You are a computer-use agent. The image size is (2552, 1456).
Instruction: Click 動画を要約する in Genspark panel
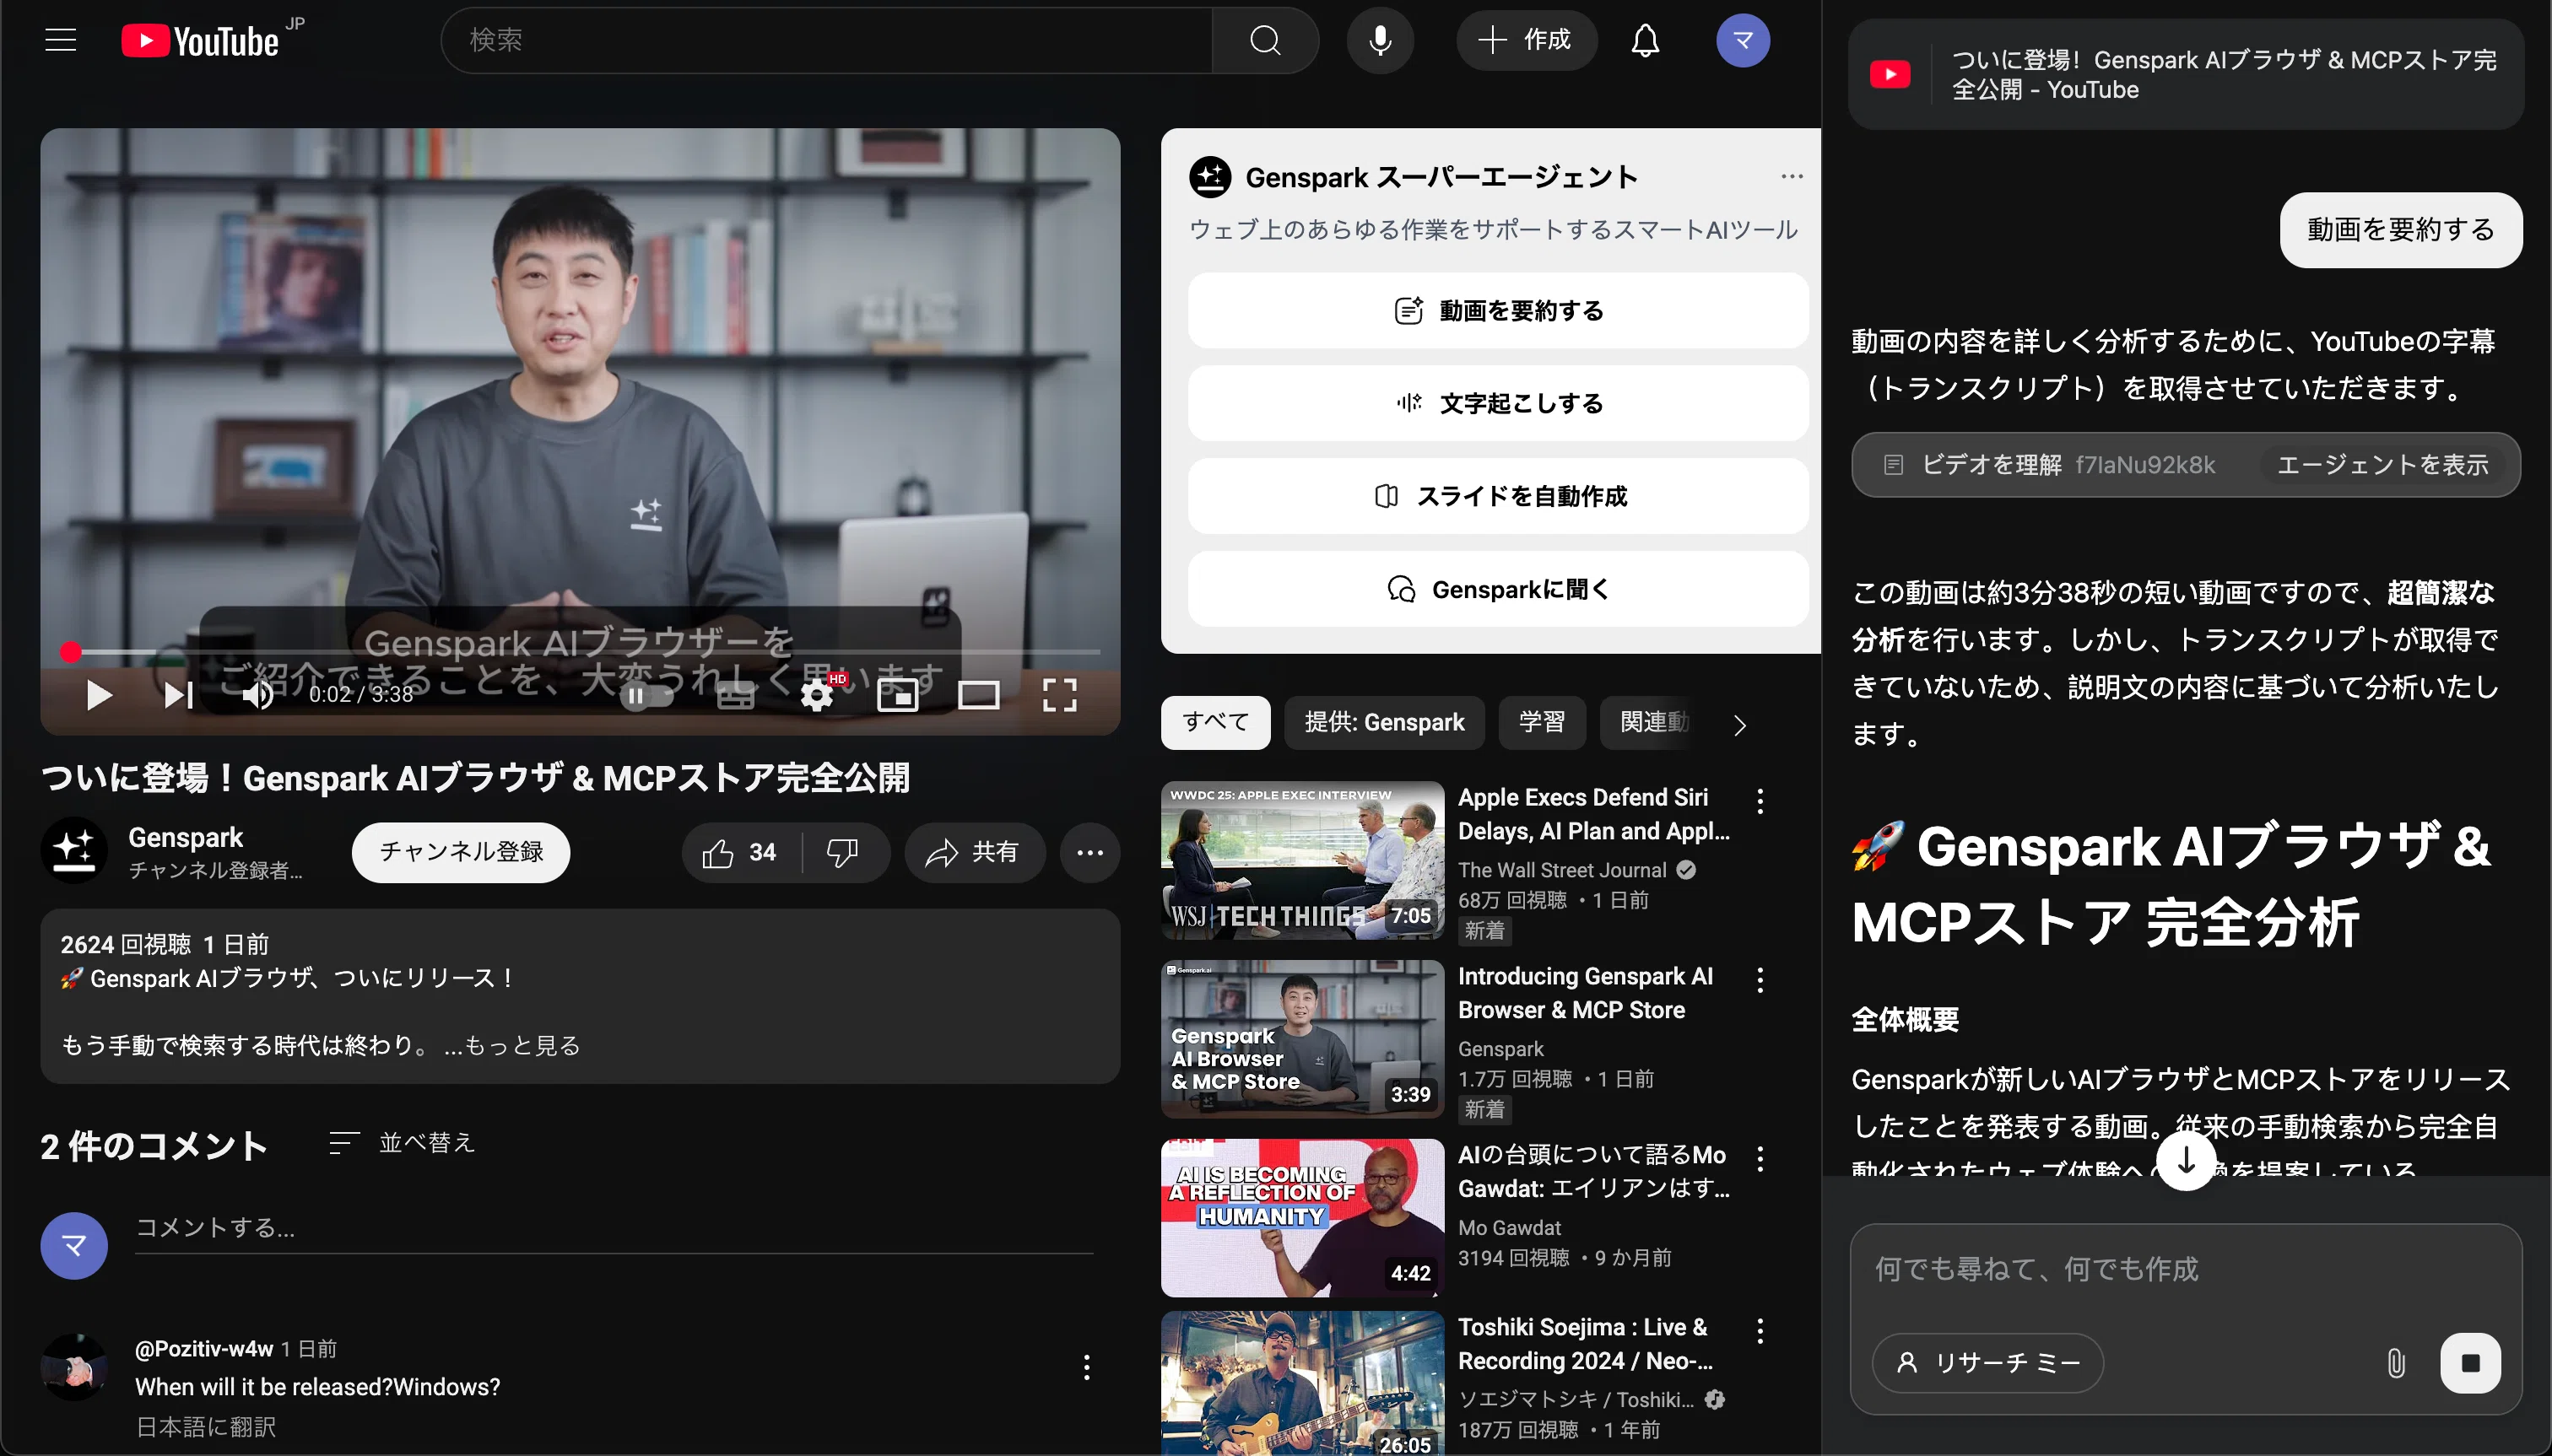[1498, 310]
